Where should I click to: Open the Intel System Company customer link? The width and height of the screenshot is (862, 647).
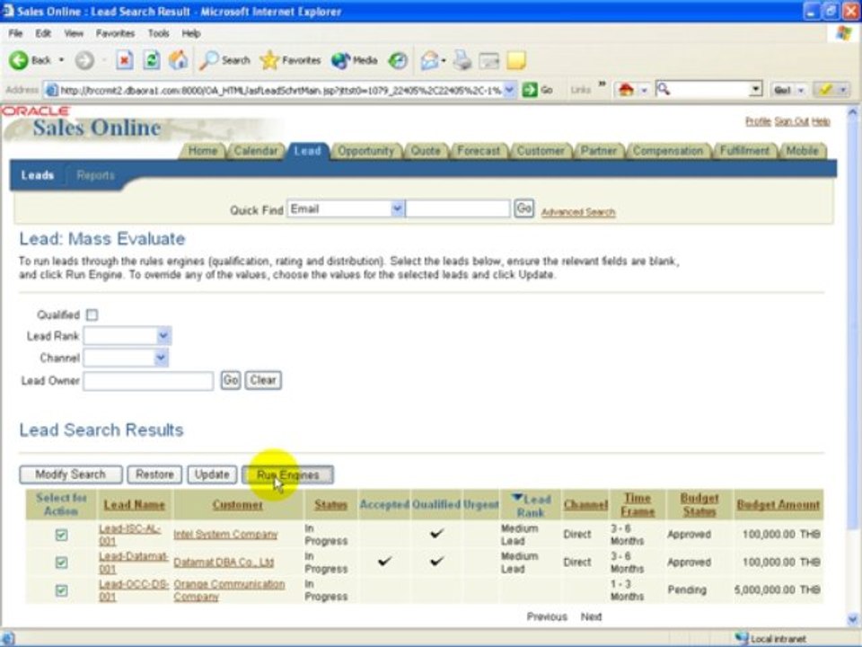(225, 534)
